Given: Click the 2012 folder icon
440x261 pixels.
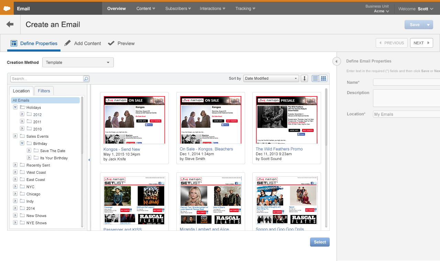Looking at the screenshot, I should [30, 115].
